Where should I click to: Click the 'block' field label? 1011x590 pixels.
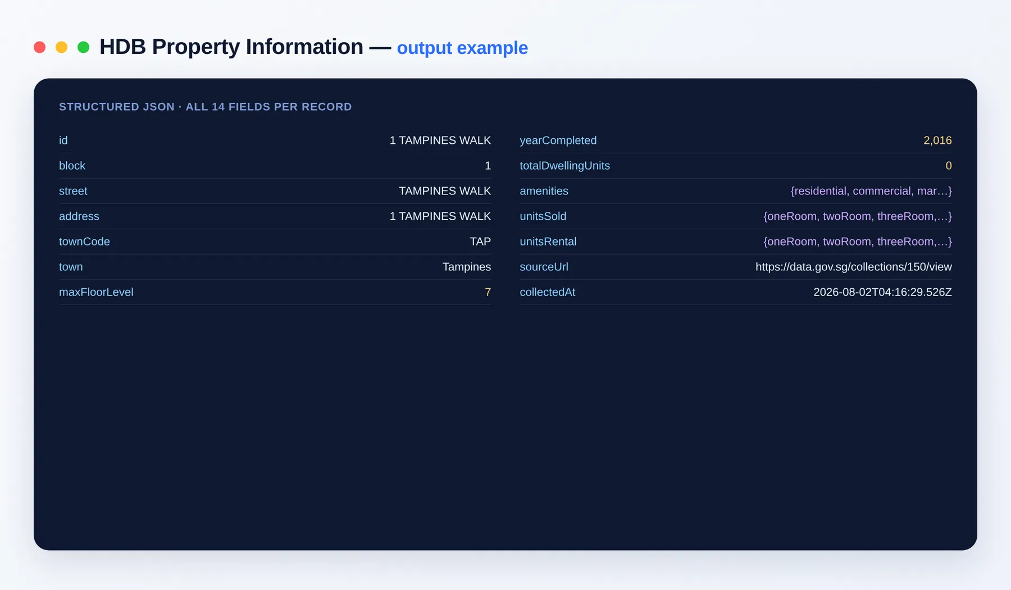tap(72, 166)
